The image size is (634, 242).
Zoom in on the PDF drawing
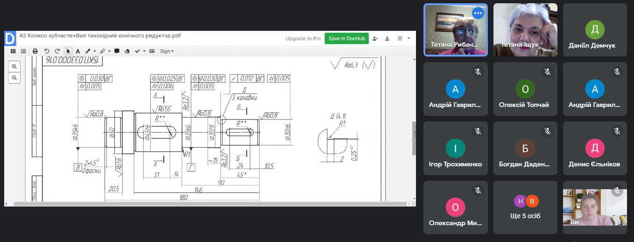(x=14, y=67)
